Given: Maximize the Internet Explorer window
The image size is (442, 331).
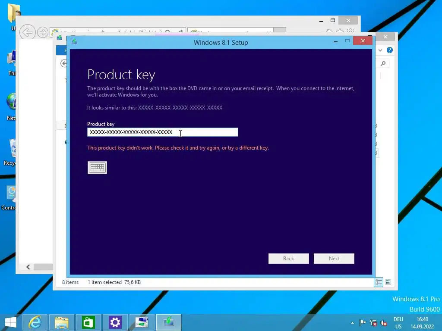Looking at the screenshot, I should (x=333, y=20).
